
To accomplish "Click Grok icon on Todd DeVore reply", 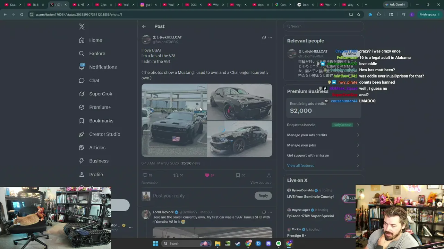I will coord(264,212).
